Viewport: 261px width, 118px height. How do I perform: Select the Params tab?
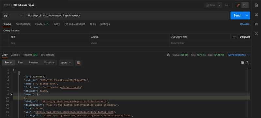point(7,24)
